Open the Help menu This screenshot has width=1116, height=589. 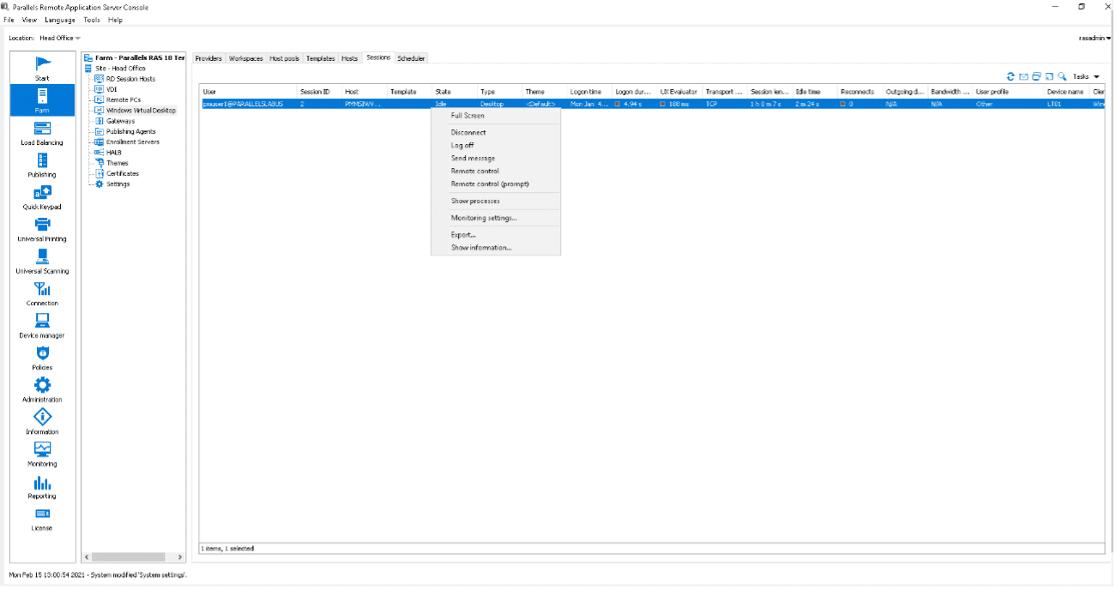[x=115, y=20]
